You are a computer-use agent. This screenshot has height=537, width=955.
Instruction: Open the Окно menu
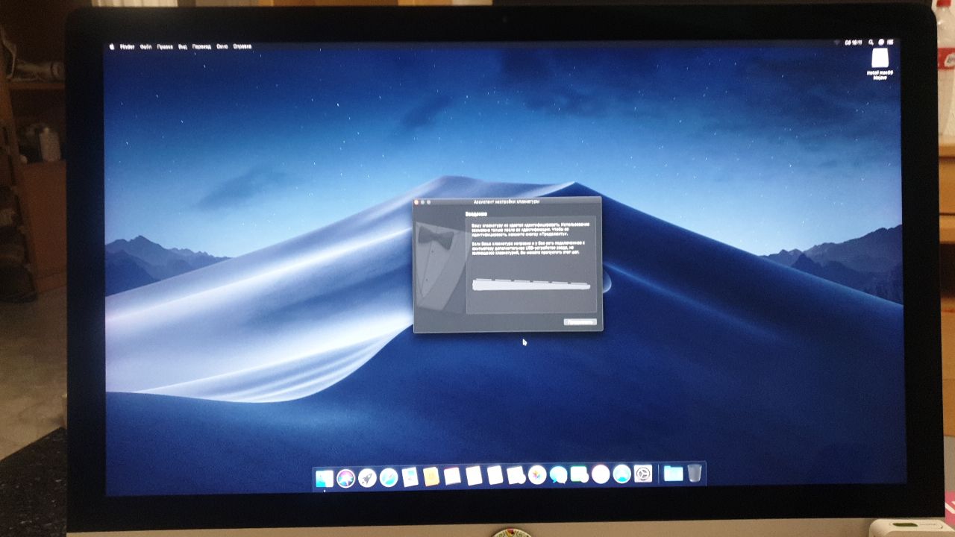222,46
